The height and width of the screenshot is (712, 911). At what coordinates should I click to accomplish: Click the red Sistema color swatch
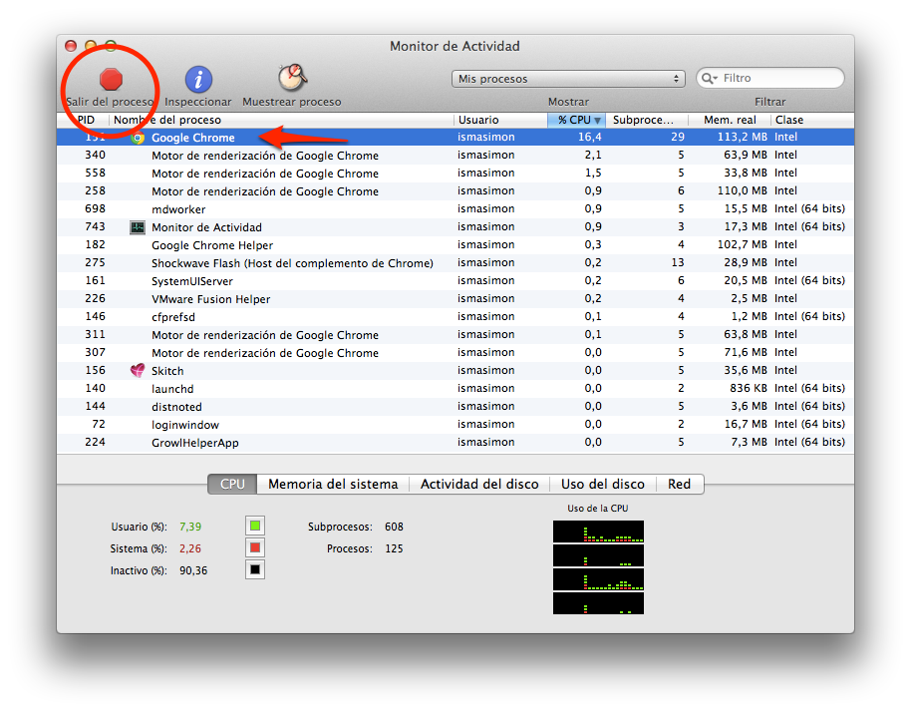pyautogui.click(x=255, y=548)
